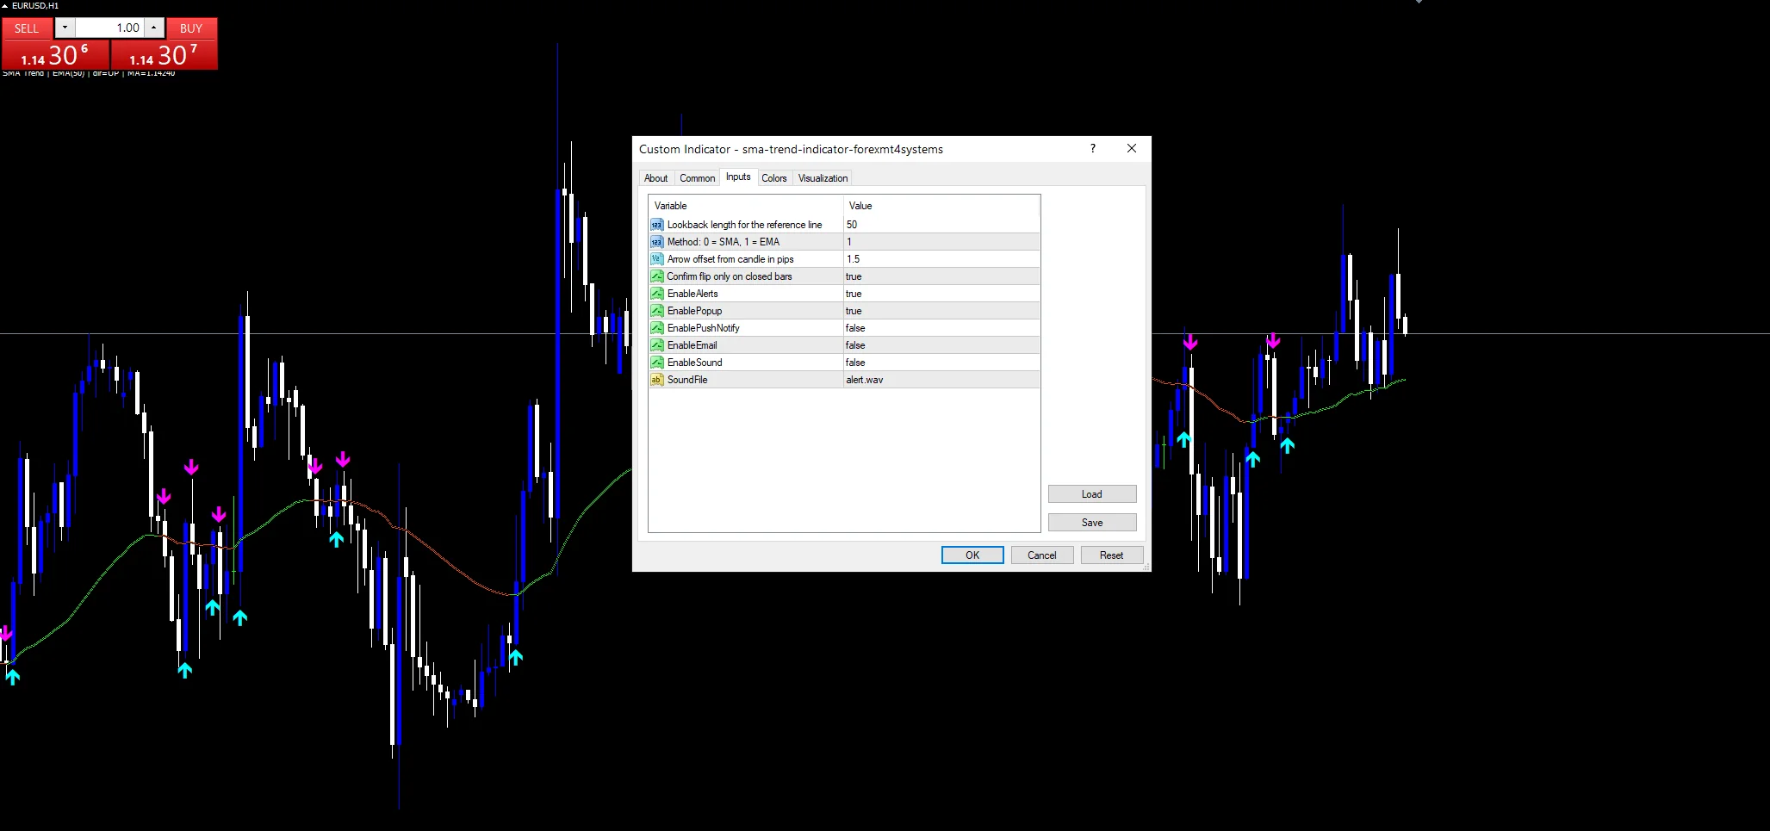Collapse the one-click trading panel triangle by EURUSD,H1
This screenshot has height=831, width=1770.
(5, 6)
